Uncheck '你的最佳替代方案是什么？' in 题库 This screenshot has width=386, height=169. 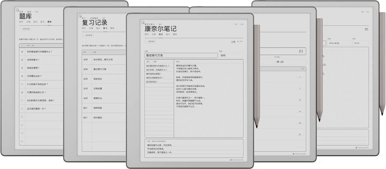click(22, 52)
